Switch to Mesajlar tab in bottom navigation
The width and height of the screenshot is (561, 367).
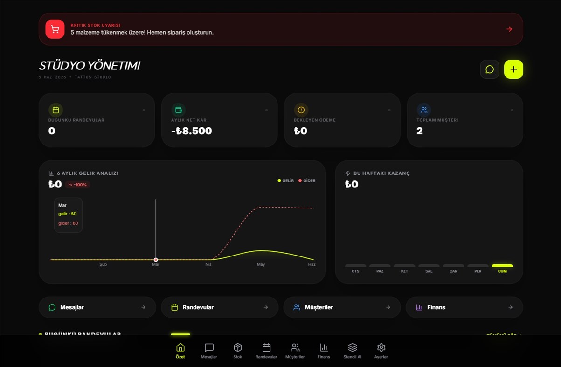209,351
